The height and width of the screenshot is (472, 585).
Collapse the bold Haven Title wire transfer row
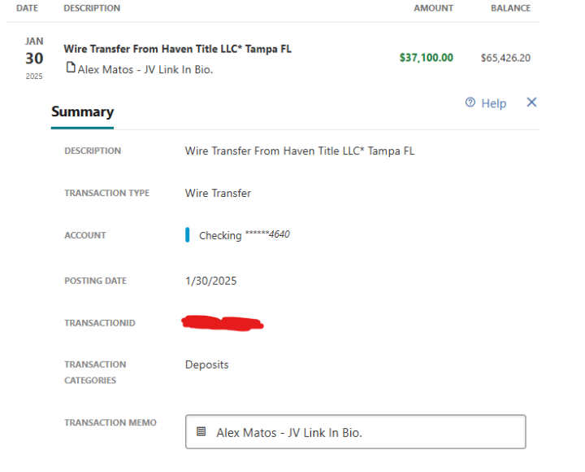pyautogui.click(x=177, y=49)
